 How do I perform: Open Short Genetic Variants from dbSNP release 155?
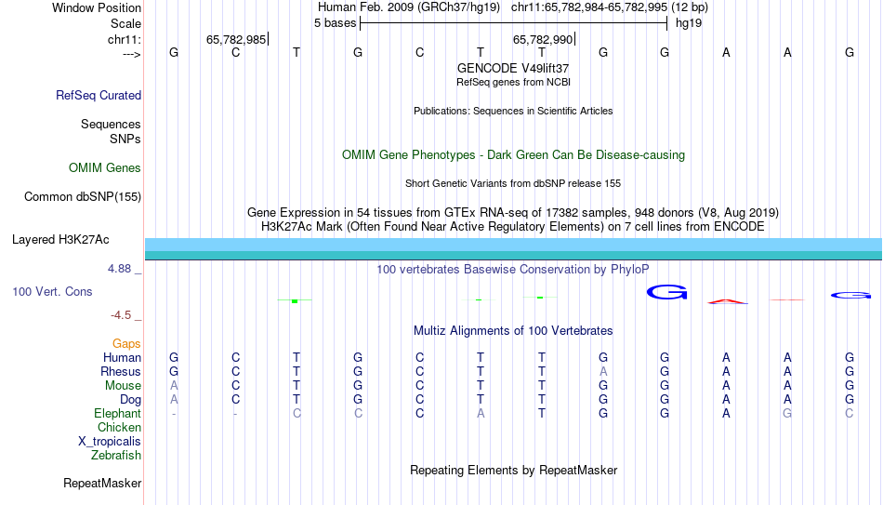[x=513, y=184]
